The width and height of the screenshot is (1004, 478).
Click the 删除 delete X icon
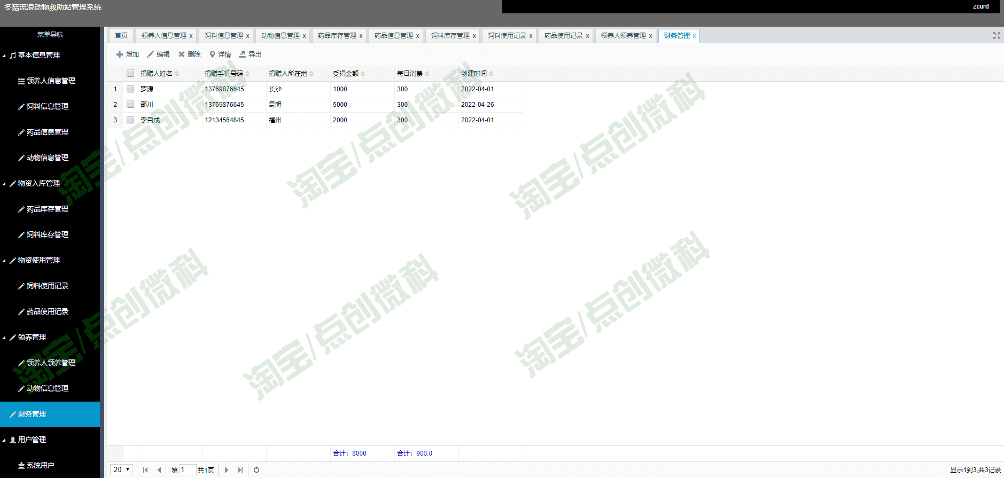[x=182, y=54]
